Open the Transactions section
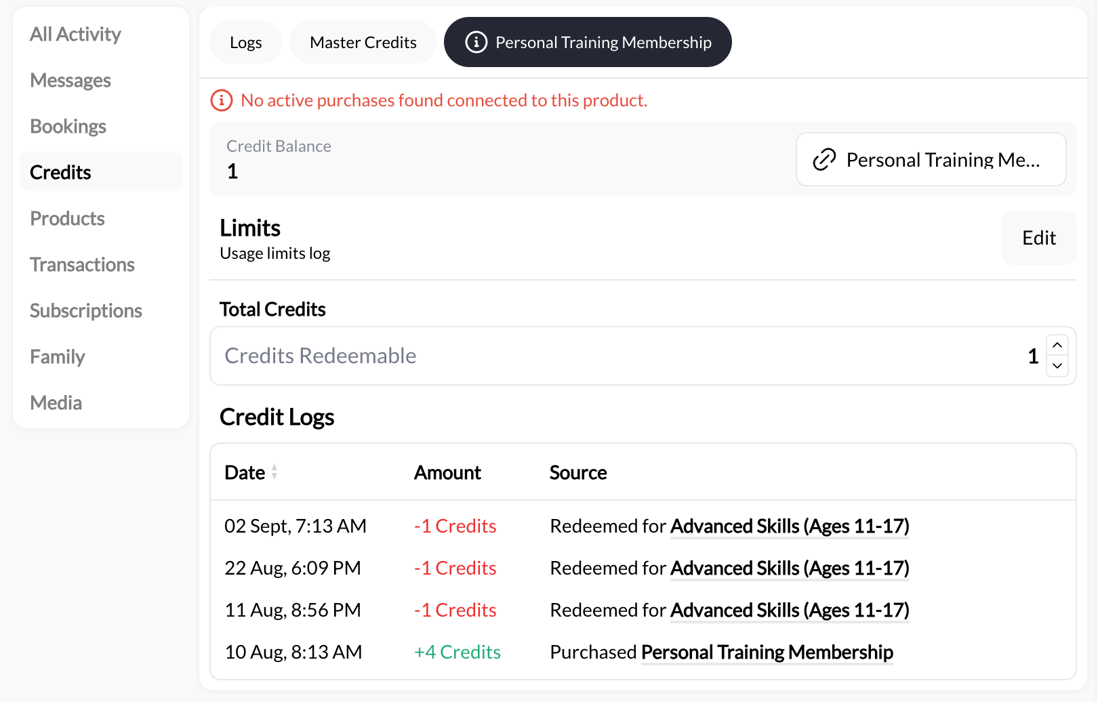This screenshot has height=702, width=1098. 82,264
